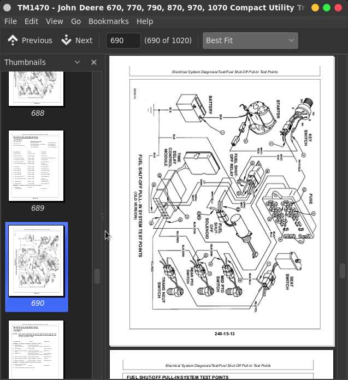Open the Go menu
This screenshot has width=348, height=380.
click(x=75, y=21)
